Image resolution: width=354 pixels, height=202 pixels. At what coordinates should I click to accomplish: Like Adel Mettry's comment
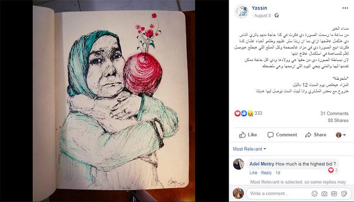(x=254, y=173)
